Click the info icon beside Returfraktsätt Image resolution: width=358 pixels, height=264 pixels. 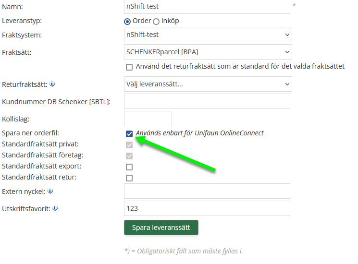[52, 84]
